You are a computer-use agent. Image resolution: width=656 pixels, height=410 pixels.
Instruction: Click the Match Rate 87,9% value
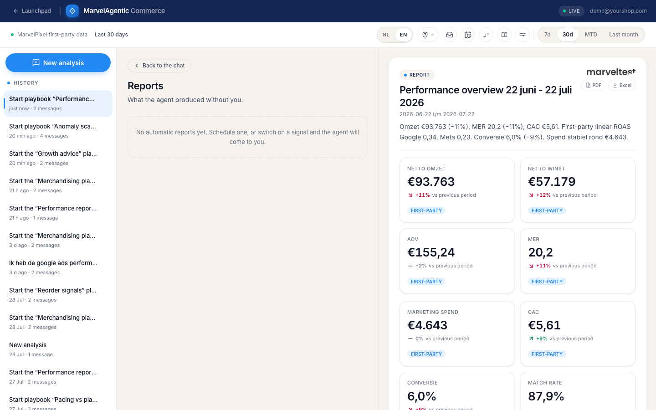tap(546, 396)
